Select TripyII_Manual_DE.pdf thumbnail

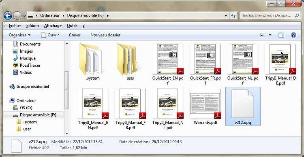(280, 59)
